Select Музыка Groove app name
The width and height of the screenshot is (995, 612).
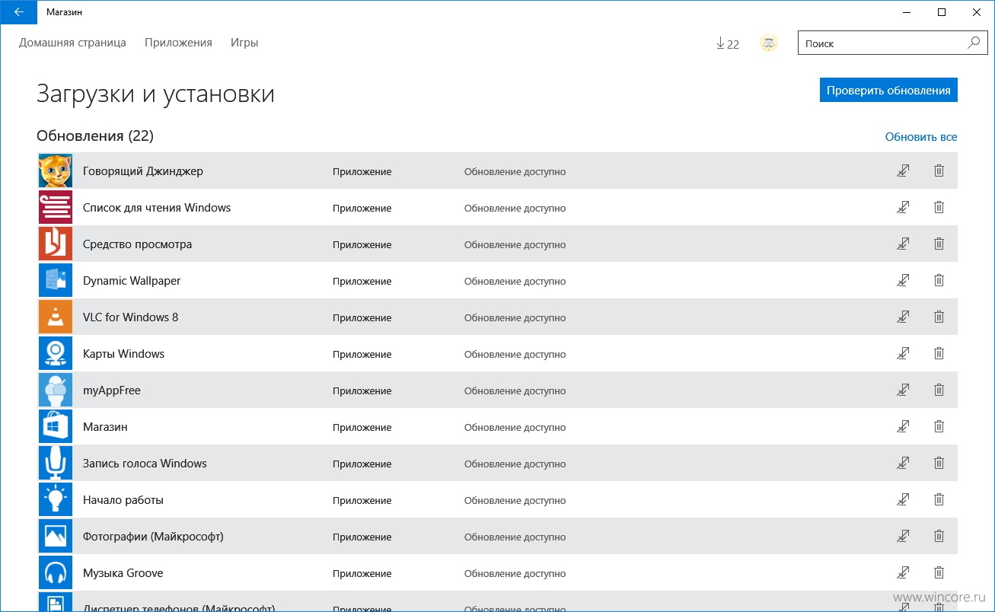pyautogui.click(x=123, y=573)
